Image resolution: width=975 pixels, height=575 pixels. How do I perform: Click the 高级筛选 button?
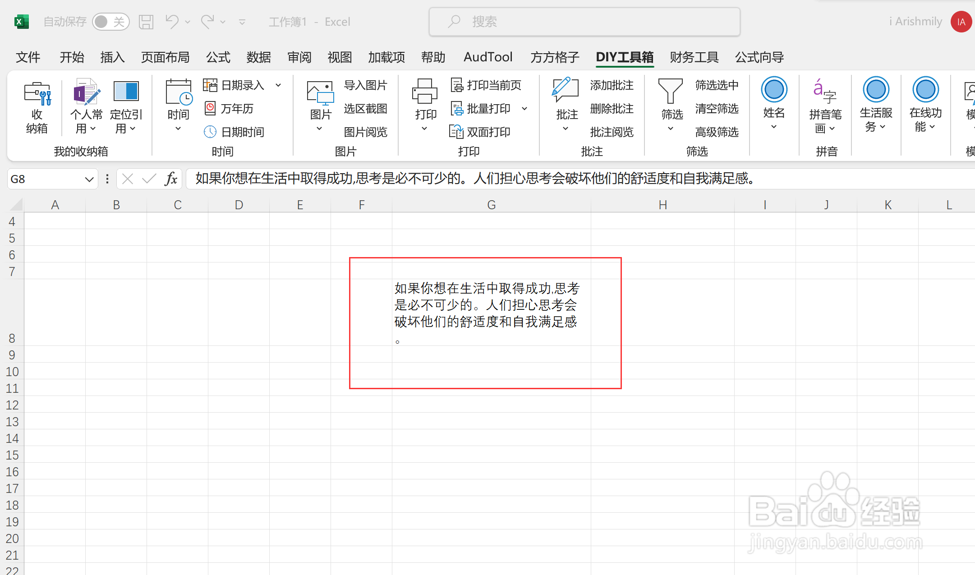(717, 132)
